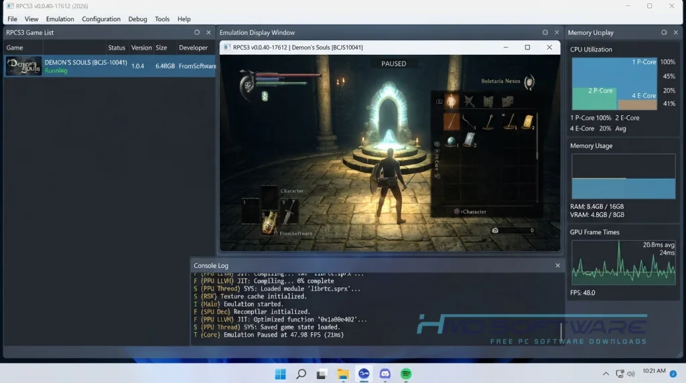The width and height of the screenshot is (686, 383).
Task: Open Windows taskbar search
Action: [x=301, y=374]
